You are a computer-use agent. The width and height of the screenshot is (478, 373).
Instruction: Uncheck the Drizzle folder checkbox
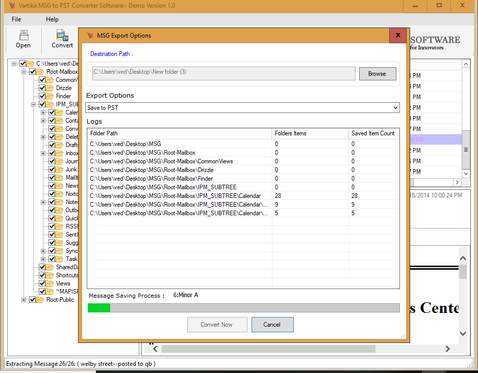(x=42, y=88)
